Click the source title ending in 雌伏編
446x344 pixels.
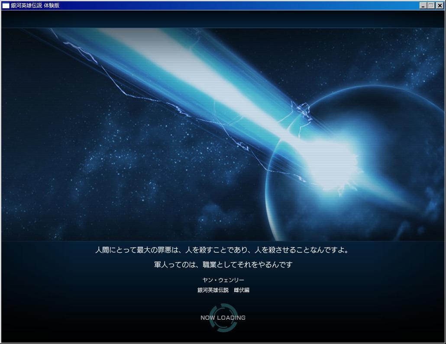[x=223, y=290]
